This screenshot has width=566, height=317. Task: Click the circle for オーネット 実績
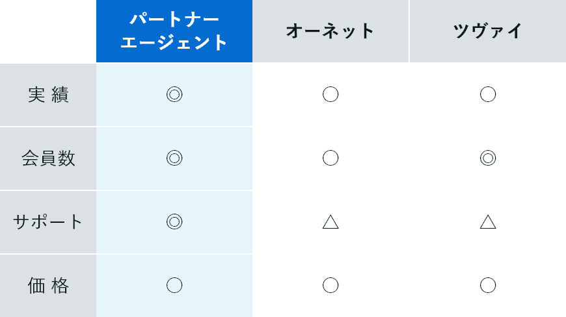click(330, 94)
